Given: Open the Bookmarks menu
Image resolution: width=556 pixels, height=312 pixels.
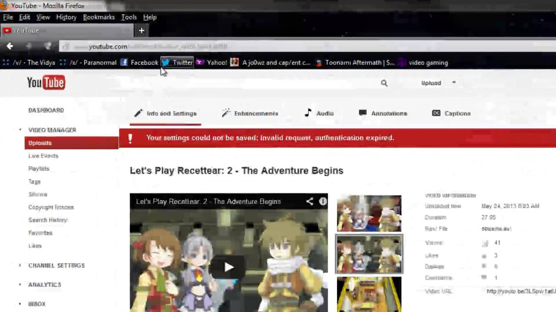Looking at the screenshot, I should point(99,17).
